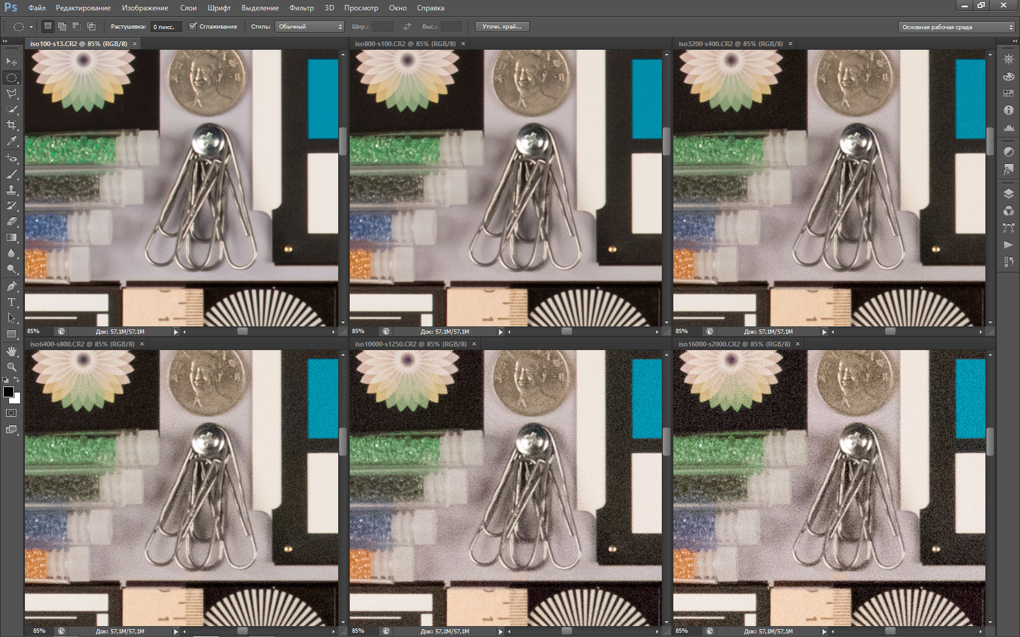Open status info arrow in iso16000-s2000.CR2 window
Viewport: 1020px width, 637px height.
(x=824, y=632)
